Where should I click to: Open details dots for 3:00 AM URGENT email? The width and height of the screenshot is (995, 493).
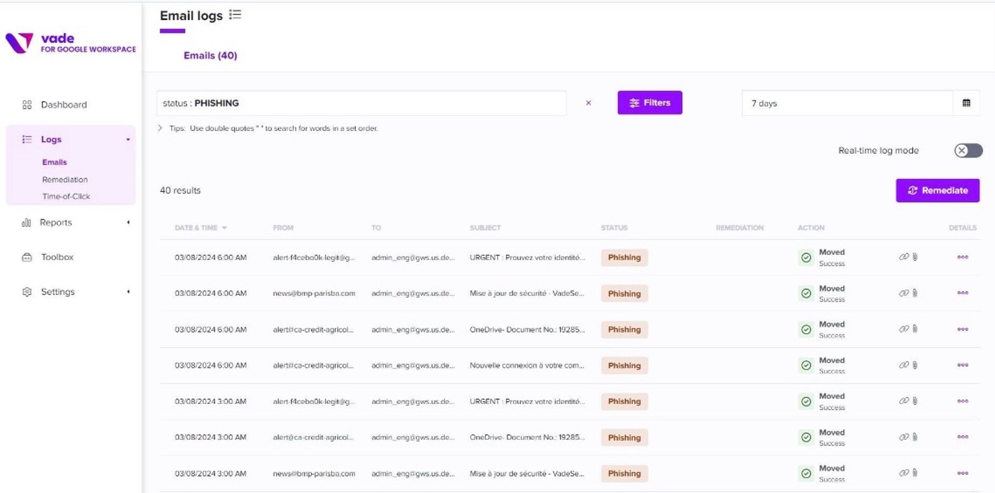tap(963, 401)
